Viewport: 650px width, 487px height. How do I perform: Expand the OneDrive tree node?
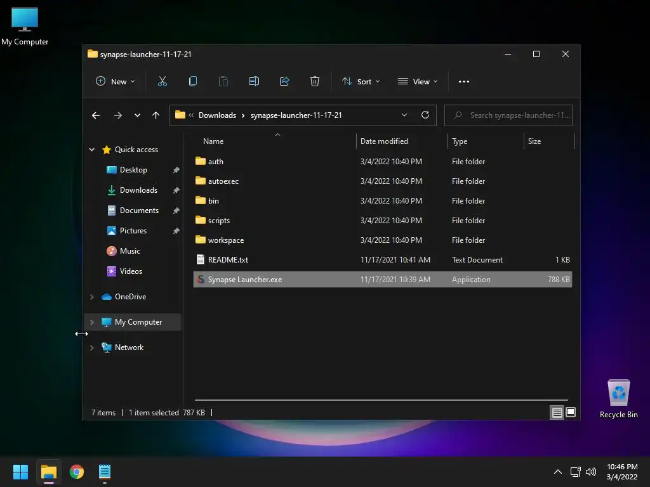(91, 297)
